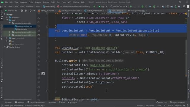This screenshot has width=190, height=107.
Task: Click Attach Debugger to Android Process icon
Action: click(x=154, y=7)
